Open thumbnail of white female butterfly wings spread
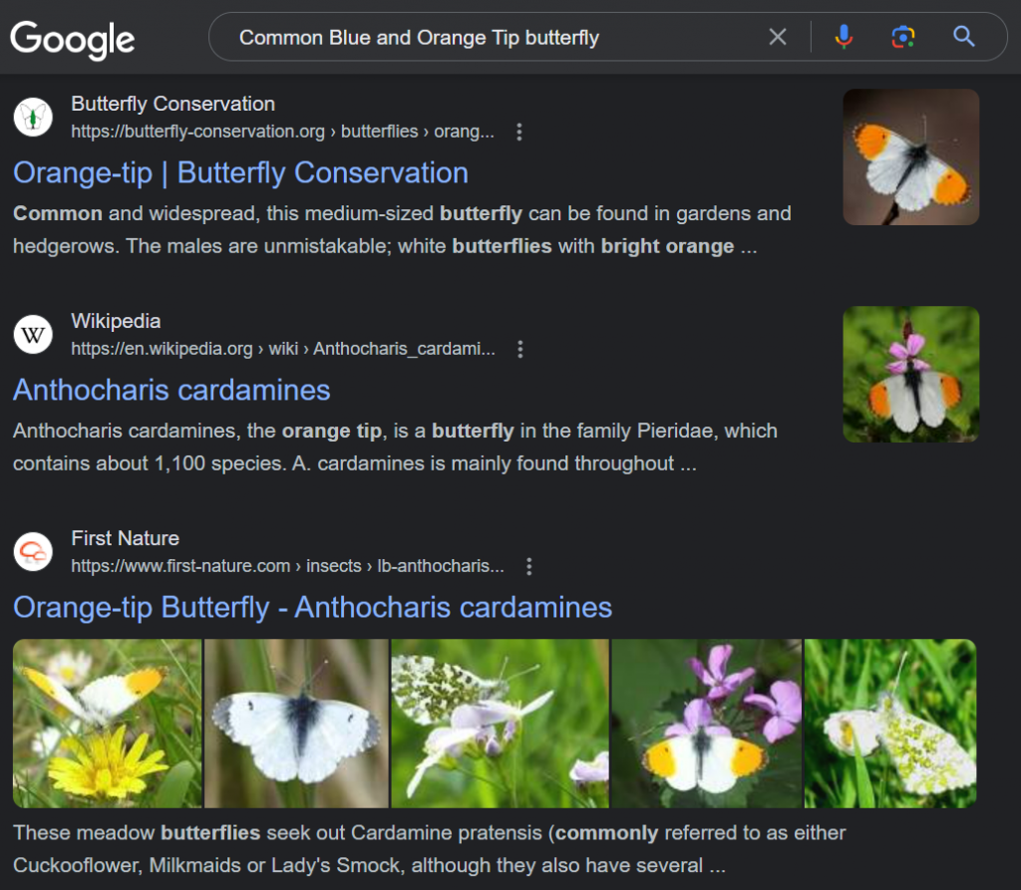1021x890 pixels. click(296, 724)
